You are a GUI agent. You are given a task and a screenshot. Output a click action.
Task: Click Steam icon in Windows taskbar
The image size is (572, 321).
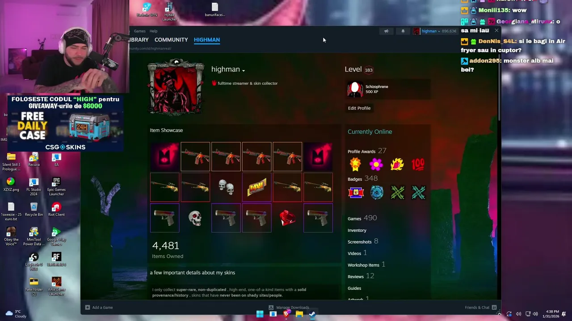[x=312, y=314]
